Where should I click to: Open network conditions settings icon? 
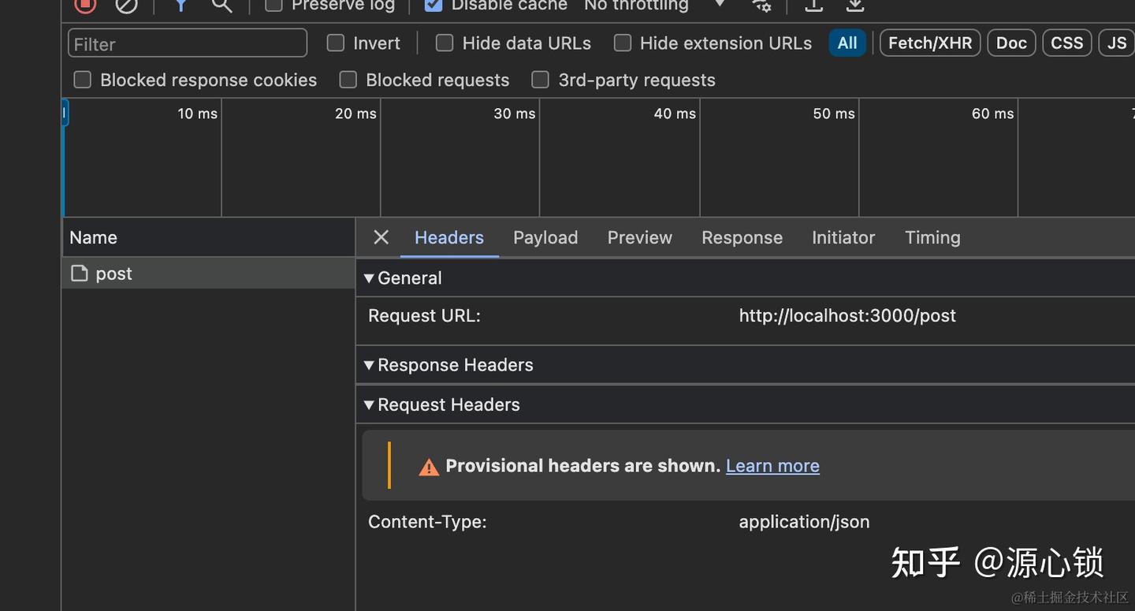[761, 6]
